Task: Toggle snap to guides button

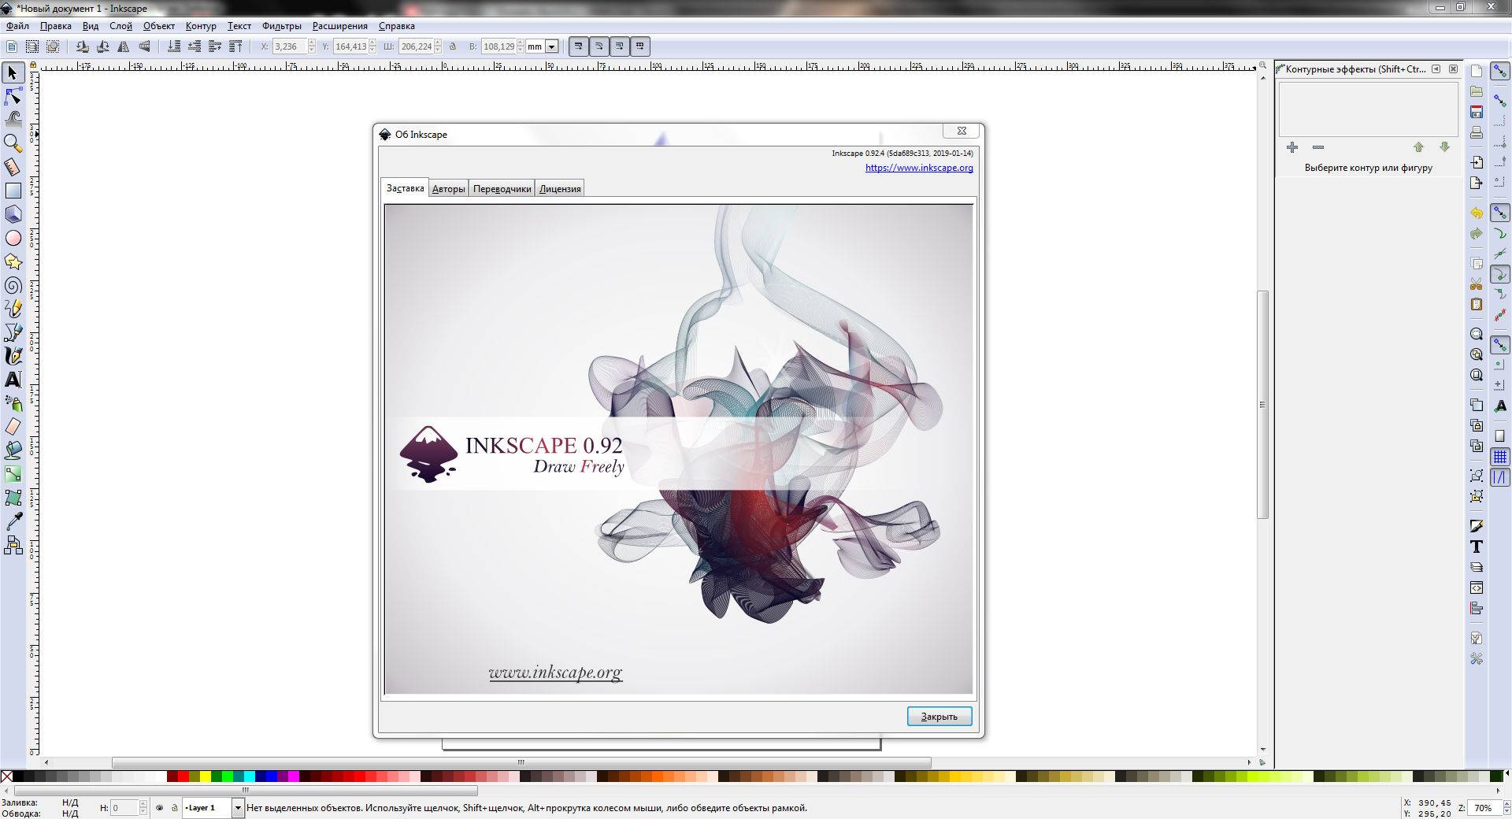Action: (1500, 477)
